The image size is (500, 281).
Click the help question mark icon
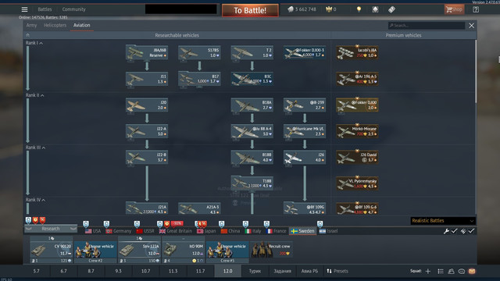pyautogui.click(x=476, y=9)
